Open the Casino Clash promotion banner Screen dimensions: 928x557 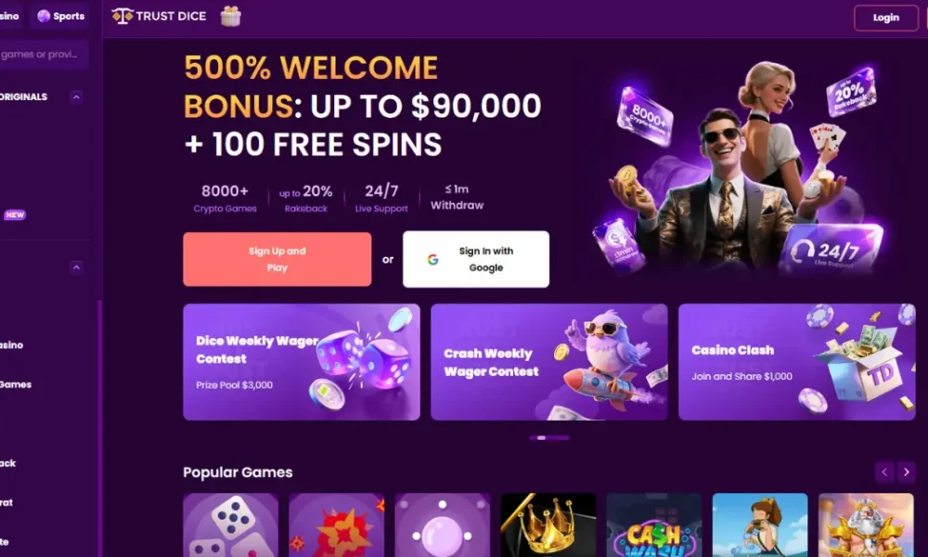[796, 362]
